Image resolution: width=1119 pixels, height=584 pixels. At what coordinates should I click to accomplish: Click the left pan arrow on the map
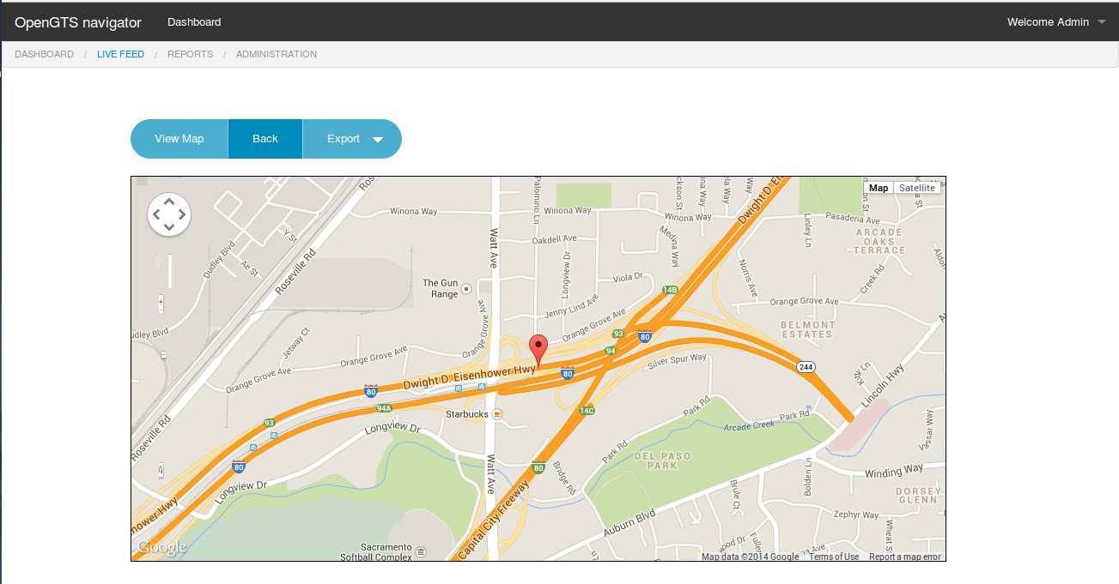point(156,214)
